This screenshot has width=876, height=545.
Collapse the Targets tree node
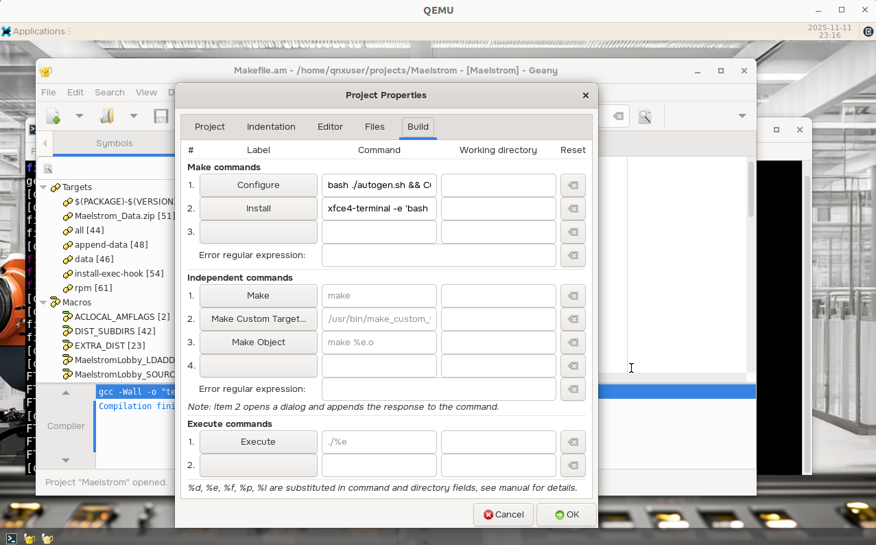coord(43,187)
